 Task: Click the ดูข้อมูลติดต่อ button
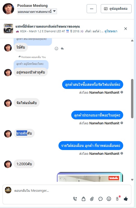pyautogui.click(x=116, y=9)
